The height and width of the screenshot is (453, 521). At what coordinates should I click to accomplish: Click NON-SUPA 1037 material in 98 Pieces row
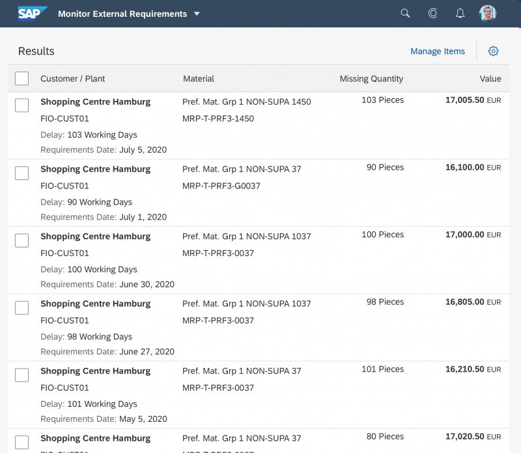247,304
